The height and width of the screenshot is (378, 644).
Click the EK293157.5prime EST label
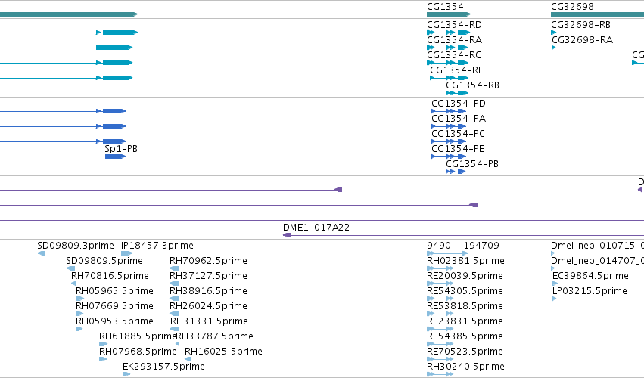164,367
